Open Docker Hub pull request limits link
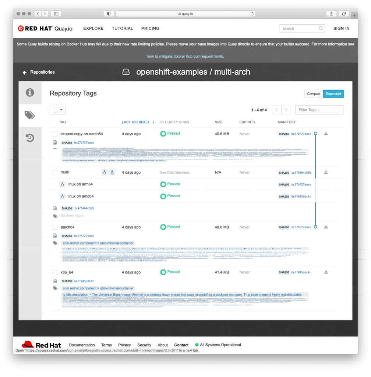Image resolution: width=371 pixels, height=377 pixels. pyautogui.click(x=185, y=56)
